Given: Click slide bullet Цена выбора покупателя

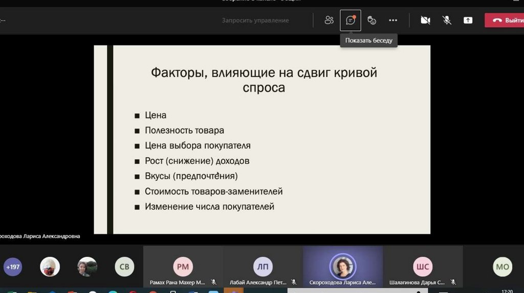Looking at the screenshot, I should 198,145.
